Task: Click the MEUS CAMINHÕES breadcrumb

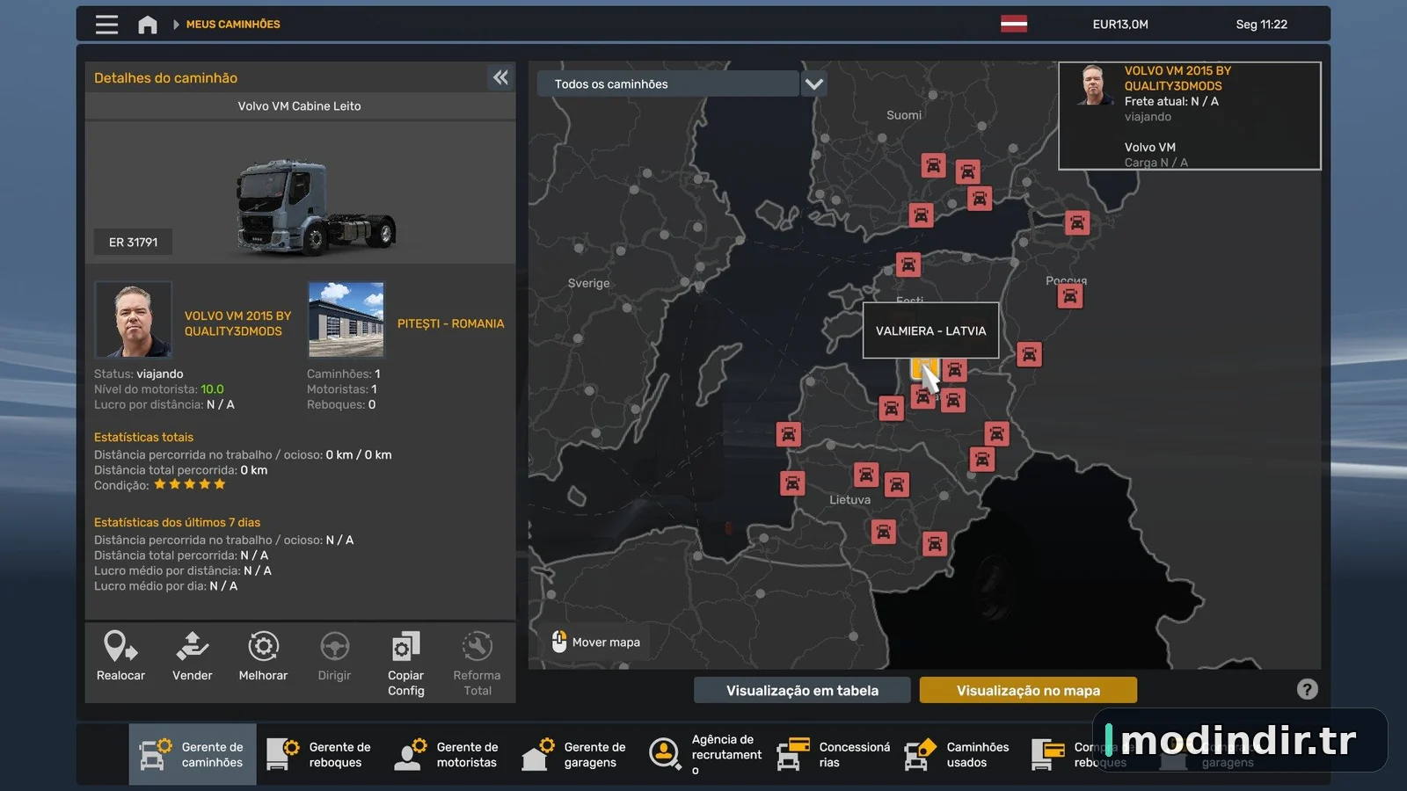Action: [233, 25]
